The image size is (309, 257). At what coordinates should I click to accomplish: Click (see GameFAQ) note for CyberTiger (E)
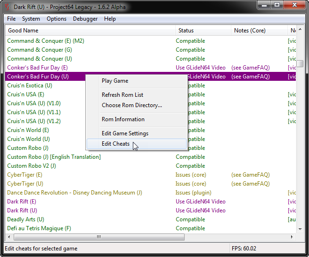(251, 175)
